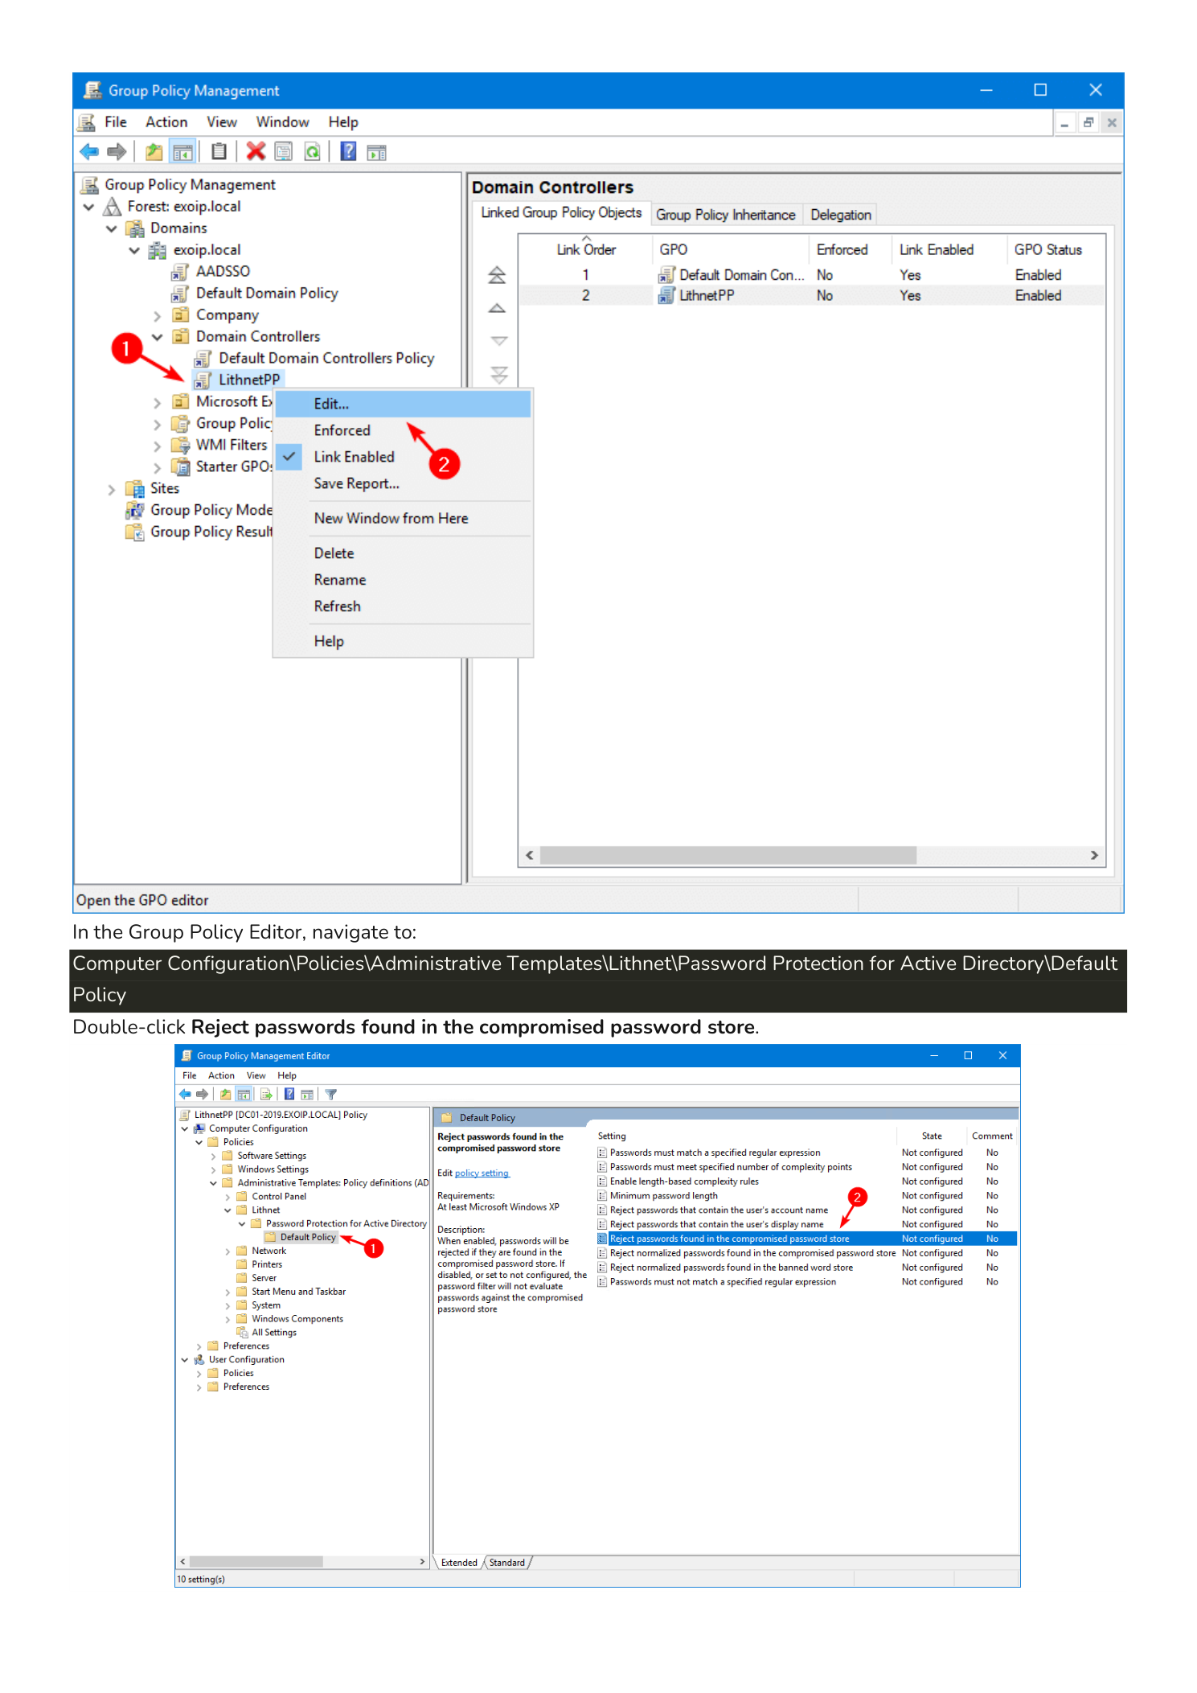The image size is (1197, 1693).
Task: Select Windows Components folder in Policy Editor tree
Action: (x=297, y=1319)
